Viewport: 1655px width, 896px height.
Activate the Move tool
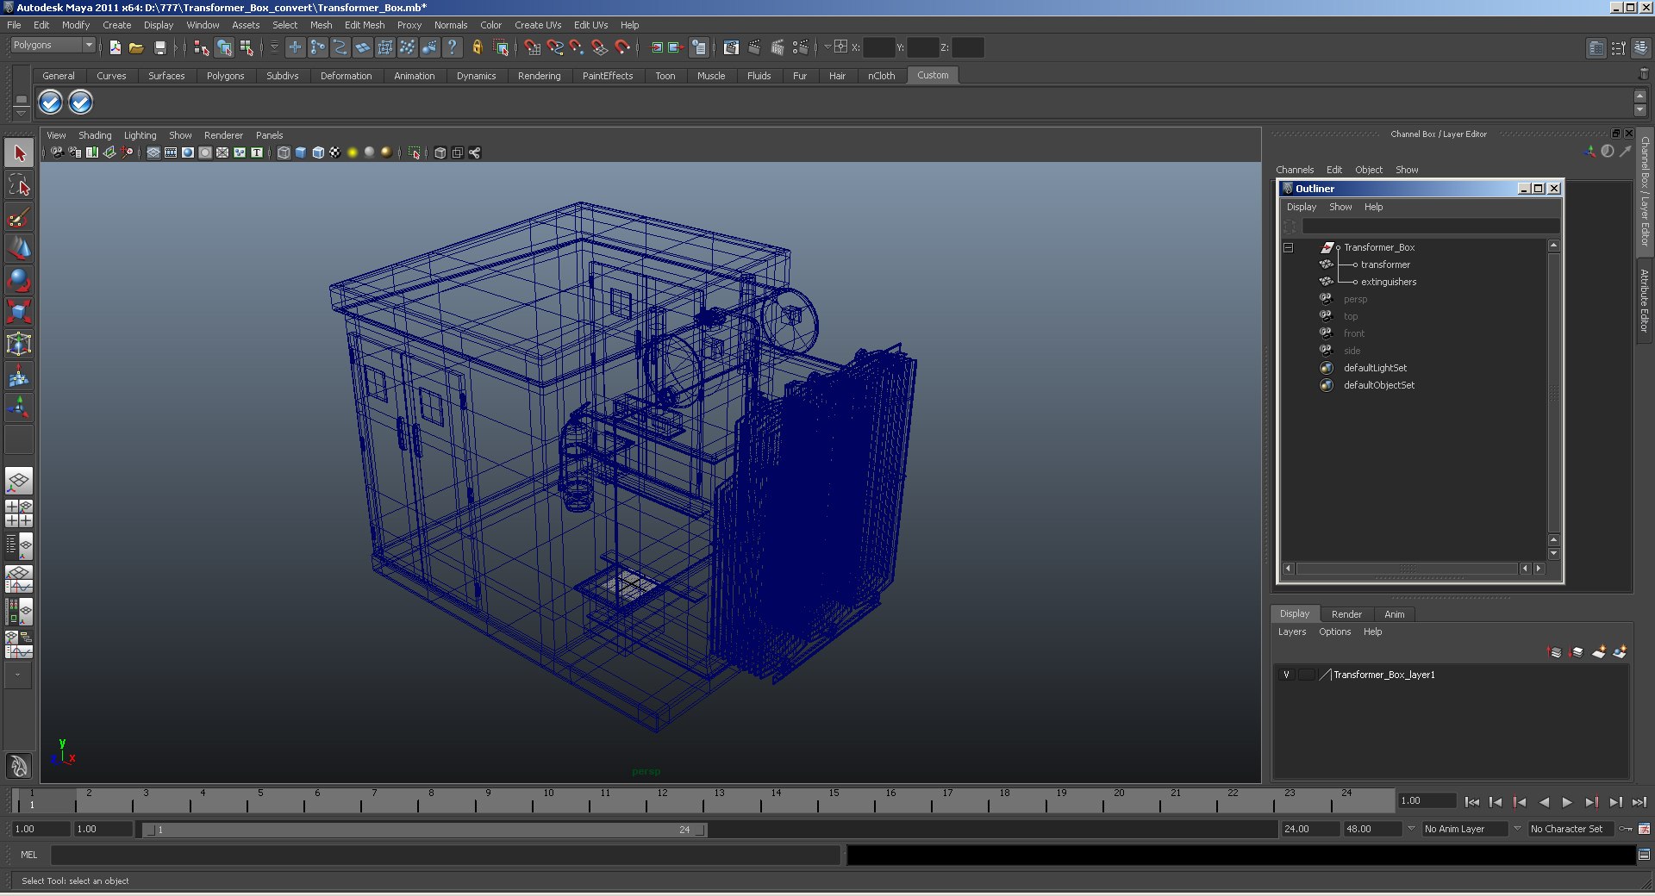[19, 249]
